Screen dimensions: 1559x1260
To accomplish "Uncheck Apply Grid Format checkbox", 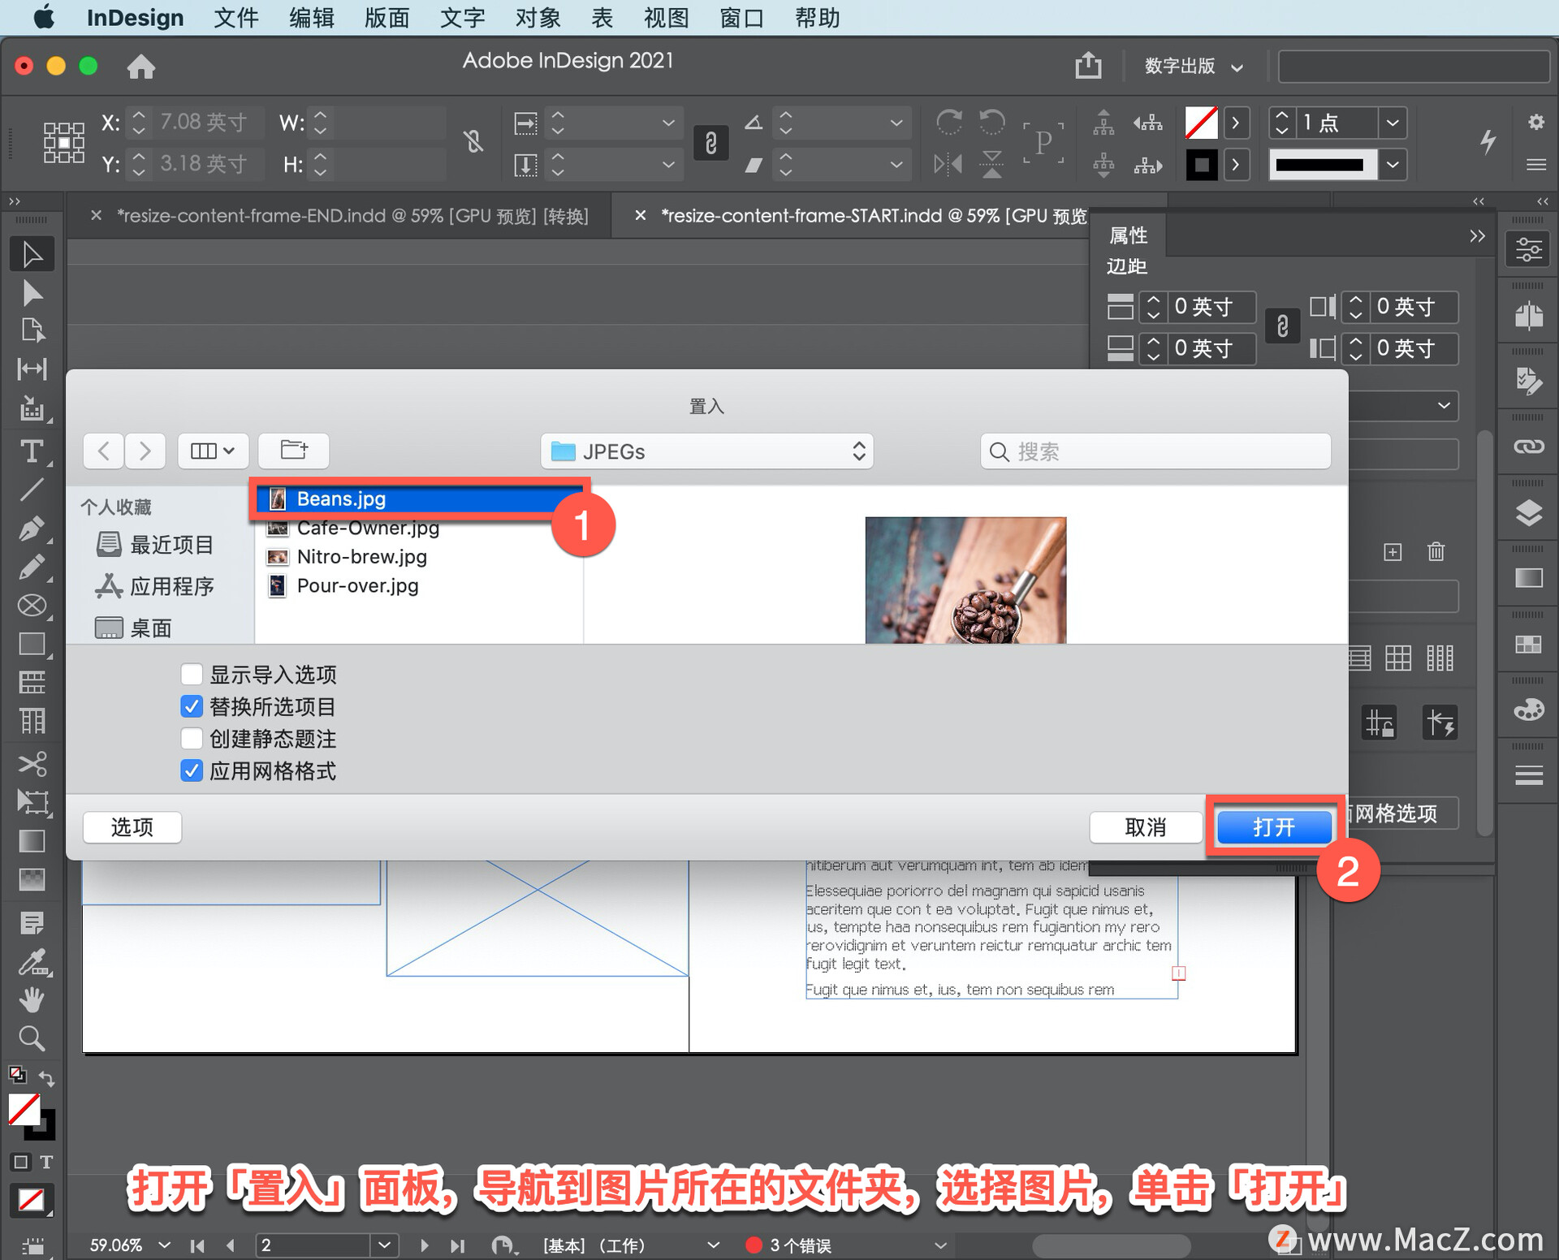I will tap(192, 770).
